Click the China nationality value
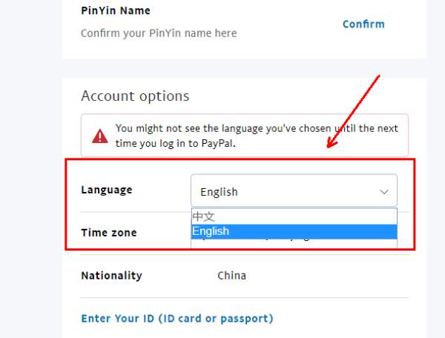Viewport: 445px width, 338px height. (231, 276)
